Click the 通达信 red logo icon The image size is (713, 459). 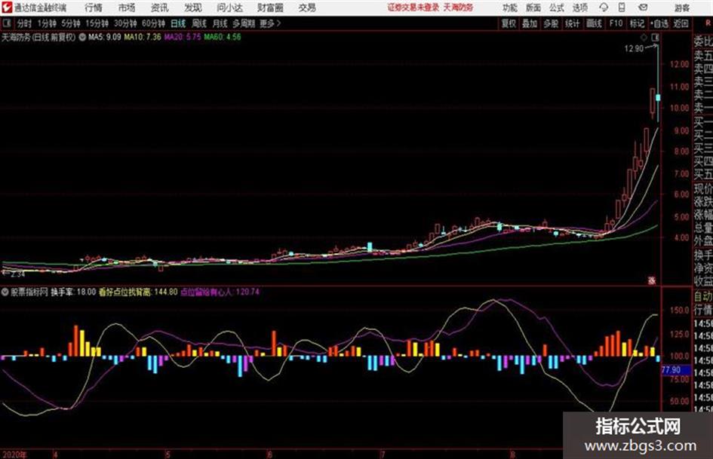pos(7,8)
